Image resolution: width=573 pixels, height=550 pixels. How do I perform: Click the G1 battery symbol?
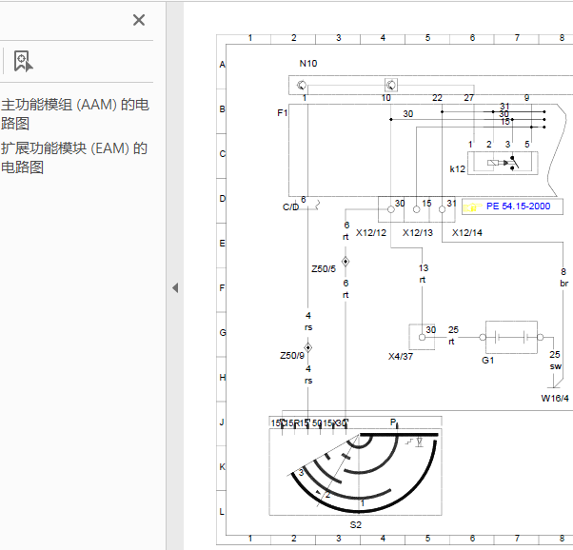pyautogui.click(x=512, y=337)
